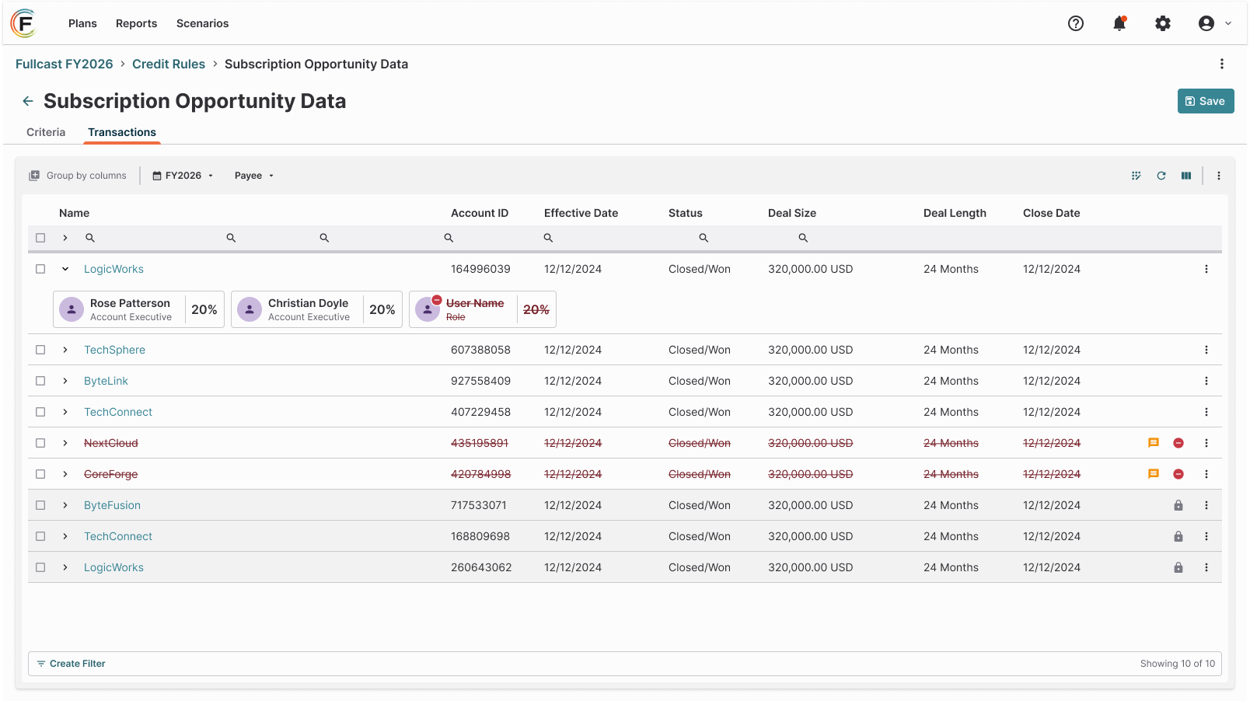The height and width of the screenshot is (701, 1250).
Task: Check the ByteLink row checkbox
Action: point(40,381)
